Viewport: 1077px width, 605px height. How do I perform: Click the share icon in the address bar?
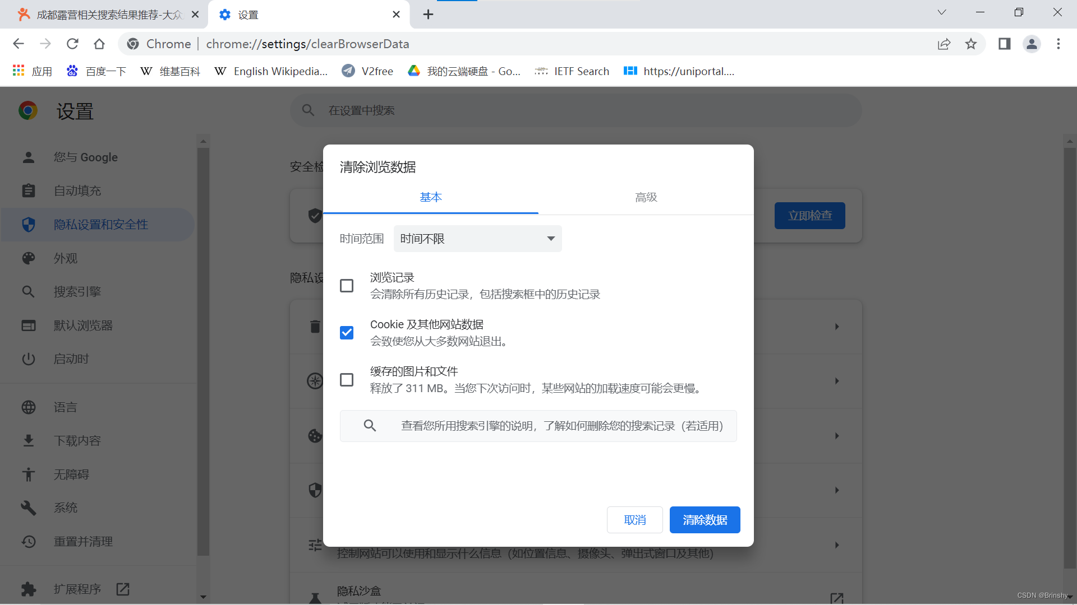(945, 44)
